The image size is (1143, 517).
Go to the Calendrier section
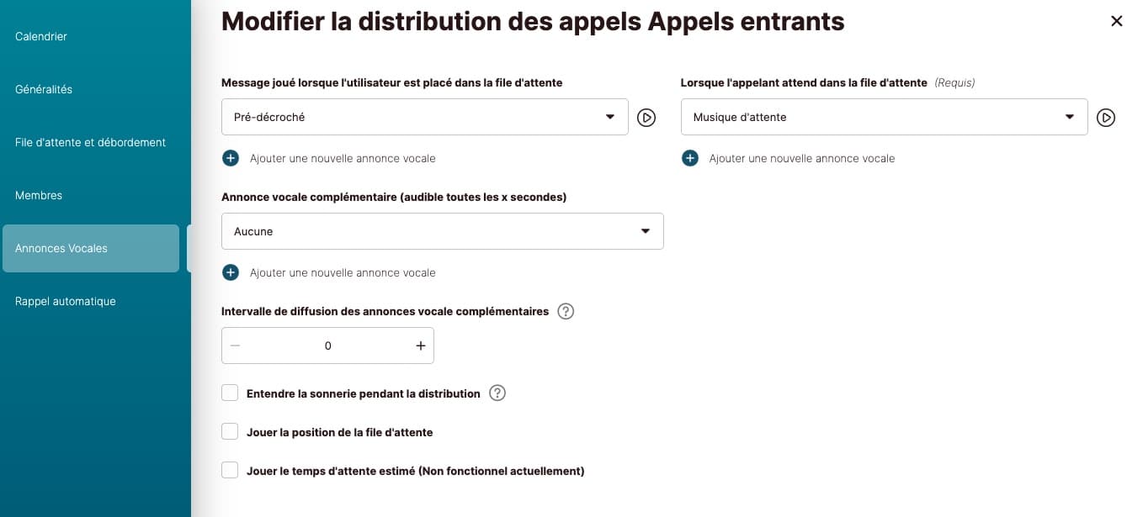tap(41, 36)
